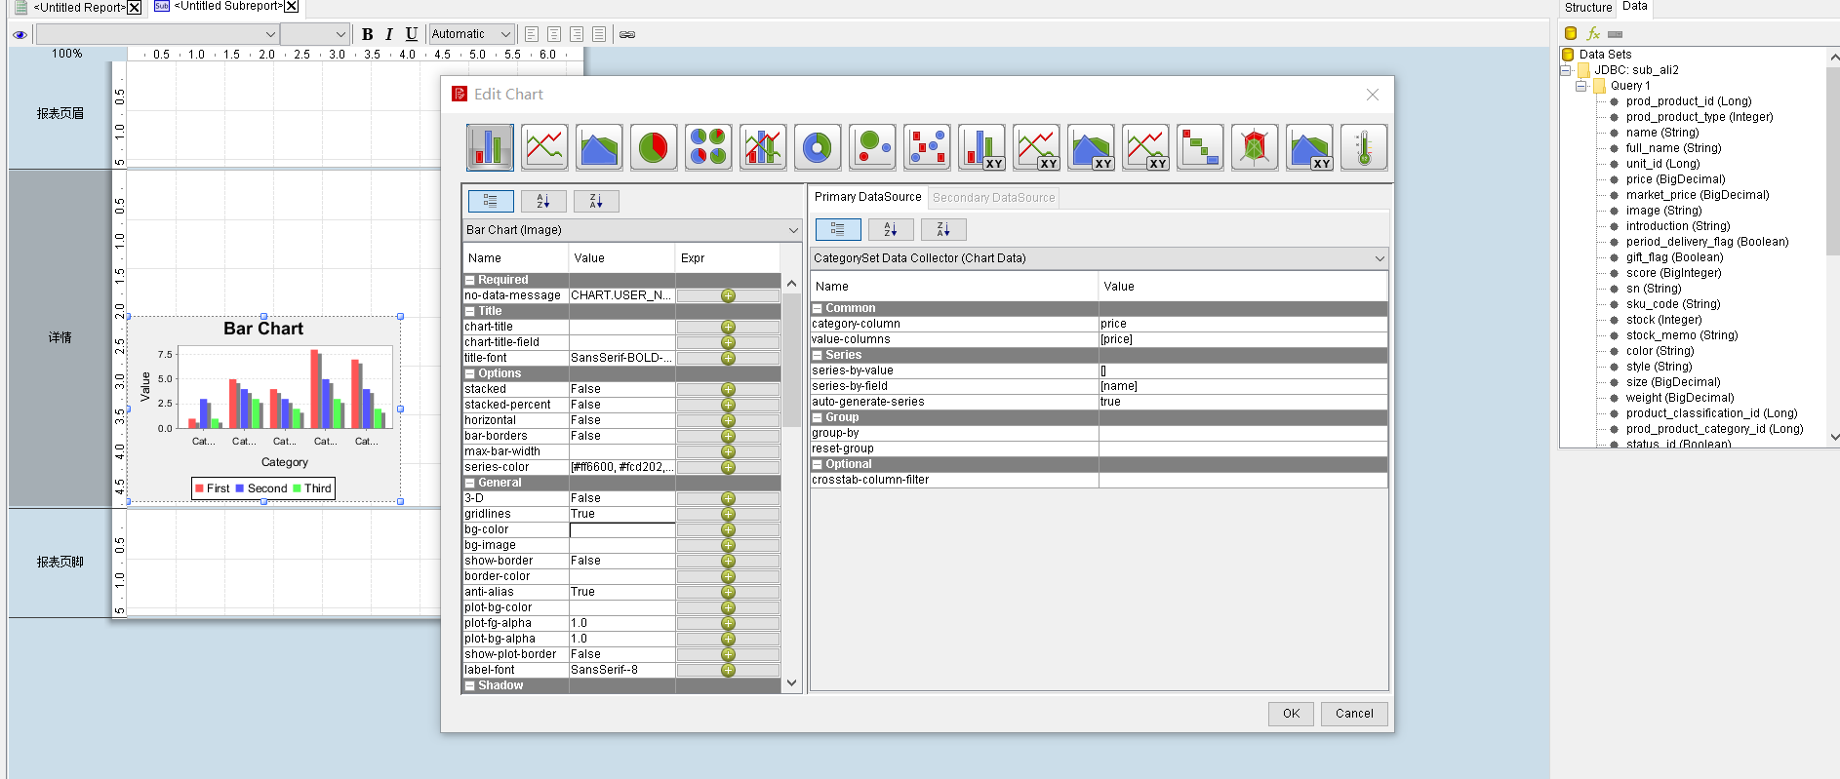Viewport: 1840px width, 779px height.
Task: Switch to the Untitled Subreport tab
Action: 227,7
